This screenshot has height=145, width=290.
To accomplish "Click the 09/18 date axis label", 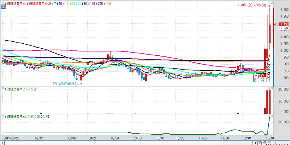I will 137,138.
